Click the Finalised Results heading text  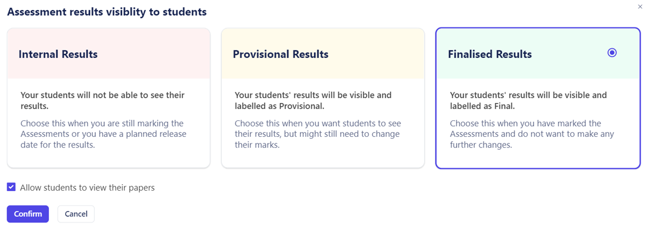click(490, 54)
